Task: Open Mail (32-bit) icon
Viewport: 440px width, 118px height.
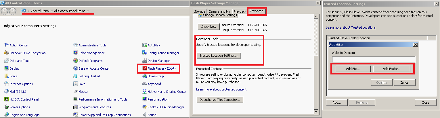Action: point(7,92)
